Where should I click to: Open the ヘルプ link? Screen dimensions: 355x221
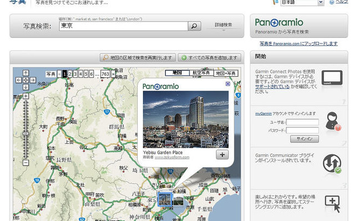click(342, 2)
